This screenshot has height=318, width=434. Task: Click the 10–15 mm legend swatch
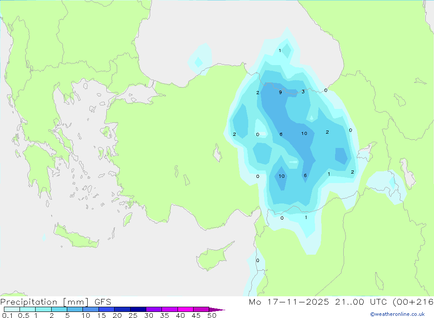point(91,309)
